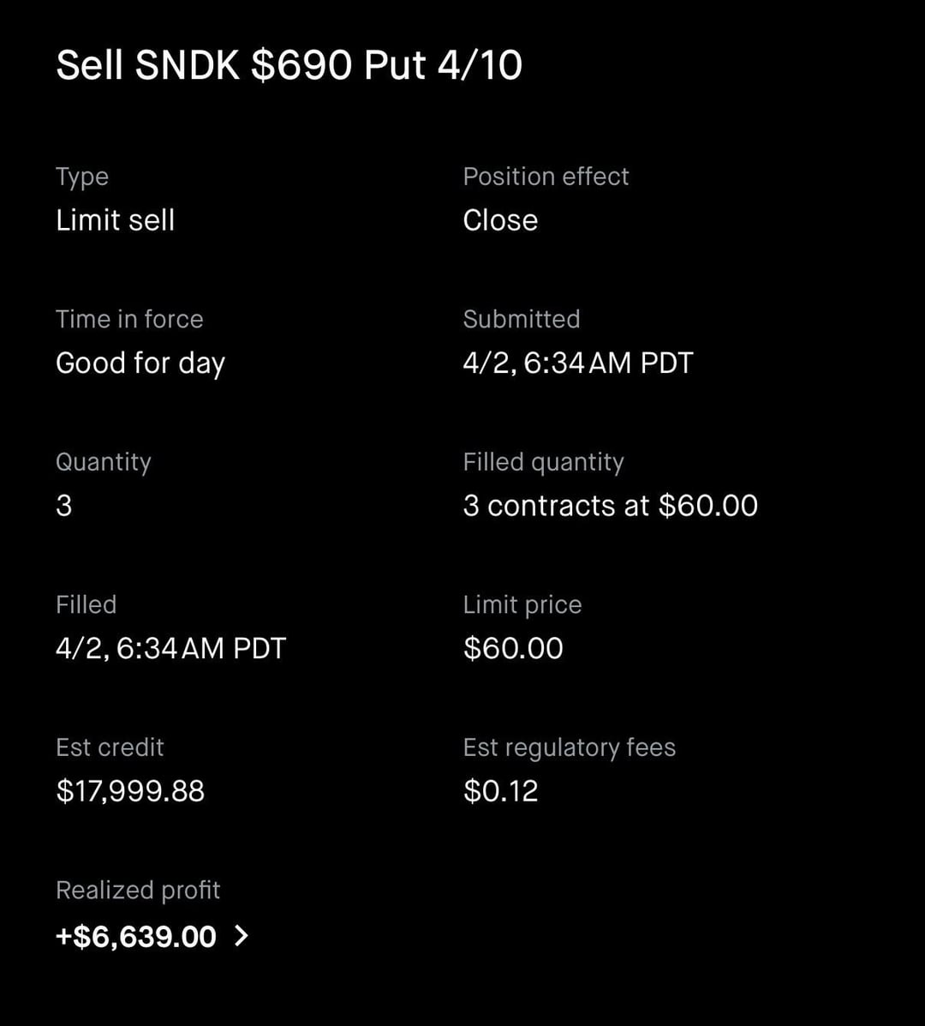Click the Position effect label

(x=546, y=177)
